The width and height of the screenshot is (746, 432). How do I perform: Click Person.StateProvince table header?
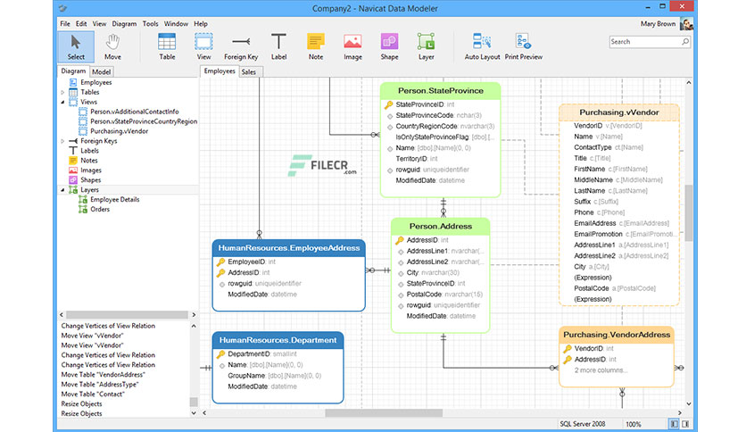441,91
